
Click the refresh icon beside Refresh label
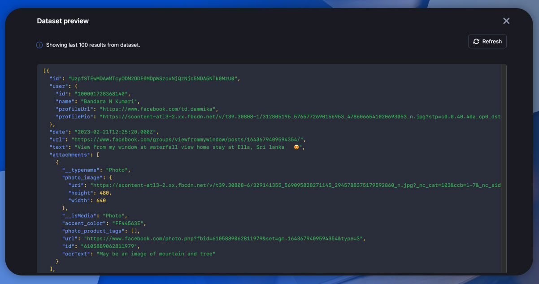click(x=476, y=41)
